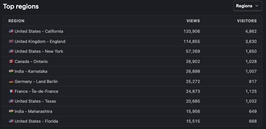Click the India flag beside Karnataka
Screen dimensions: 266x129
(11, 71)
